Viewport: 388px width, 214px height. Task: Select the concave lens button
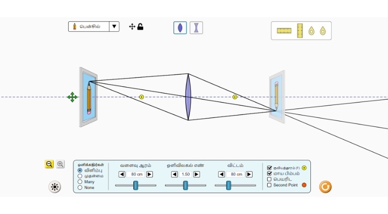pos(196,28)
